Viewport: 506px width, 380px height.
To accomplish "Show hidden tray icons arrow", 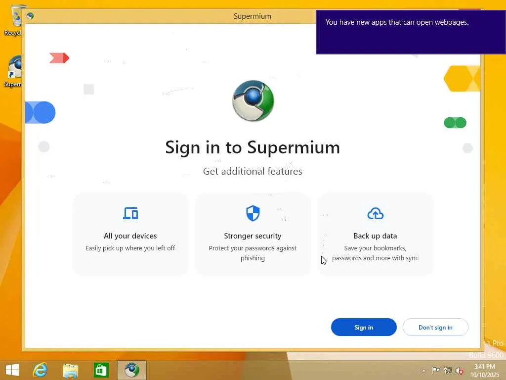I will 423,371.
